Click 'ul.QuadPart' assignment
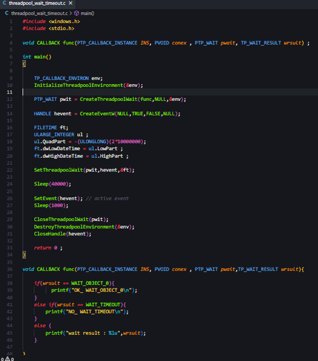Screen dimensions: 318x361 tap(90, 141)
